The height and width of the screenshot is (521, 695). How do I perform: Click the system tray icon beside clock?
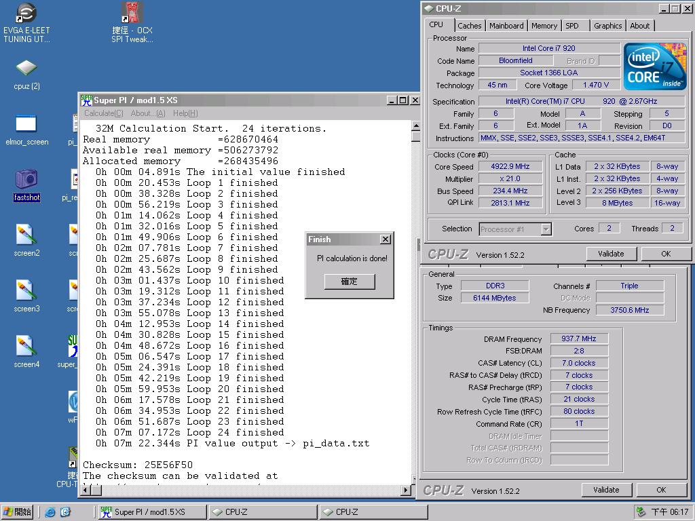click(x=640, y=512)
